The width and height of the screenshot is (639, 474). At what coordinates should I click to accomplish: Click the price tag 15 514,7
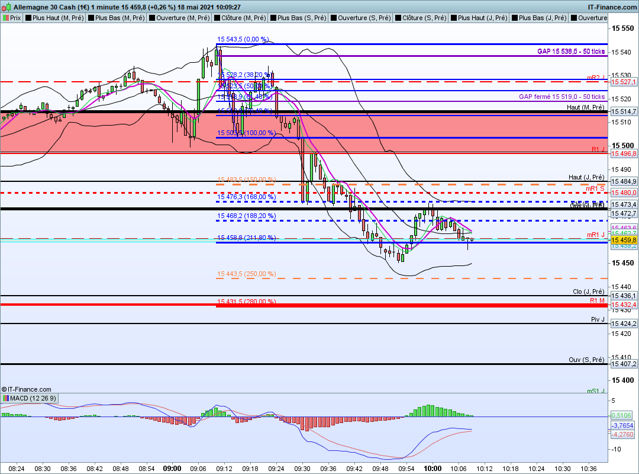624,111
